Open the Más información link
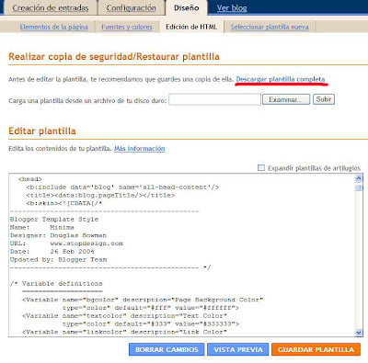 click(140, 149)
